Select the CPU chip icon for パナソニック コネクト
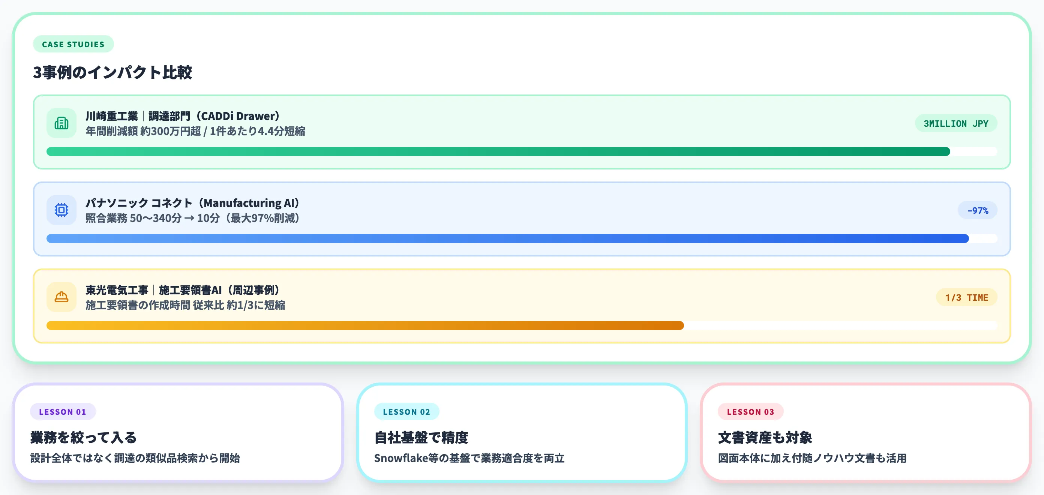1044x495 pixels. pyautogui.click(x=61, y=210)
